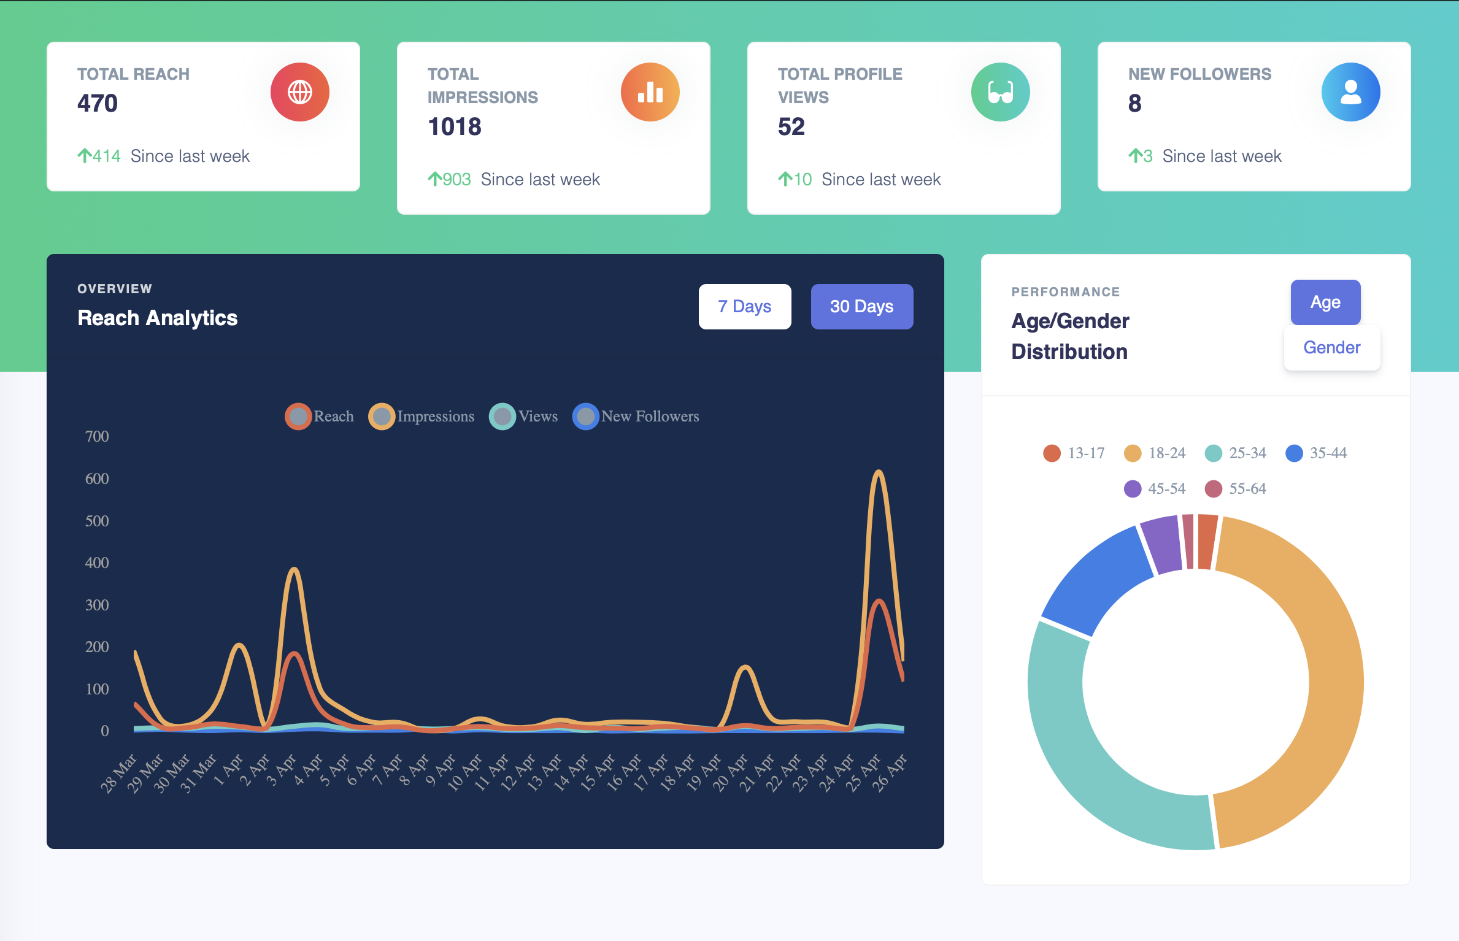Click the Impressions bar chart icon
This screenshot has height=941, width=1459.
(650, 92)
